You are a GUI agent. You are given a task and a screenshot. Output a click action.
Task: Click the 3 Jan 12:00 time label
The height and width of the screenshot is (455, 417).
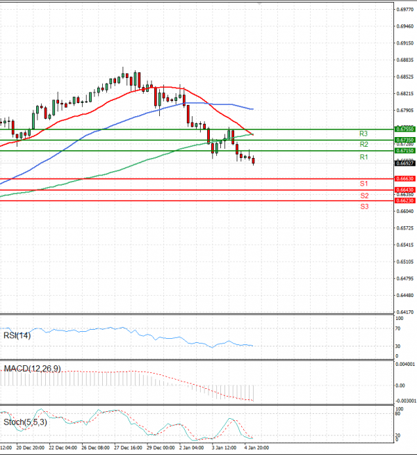[x=224, y=448]
